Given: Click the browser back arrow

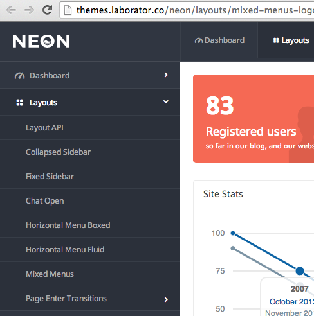Looking at the screenshot, I should [x=11, y=10].
